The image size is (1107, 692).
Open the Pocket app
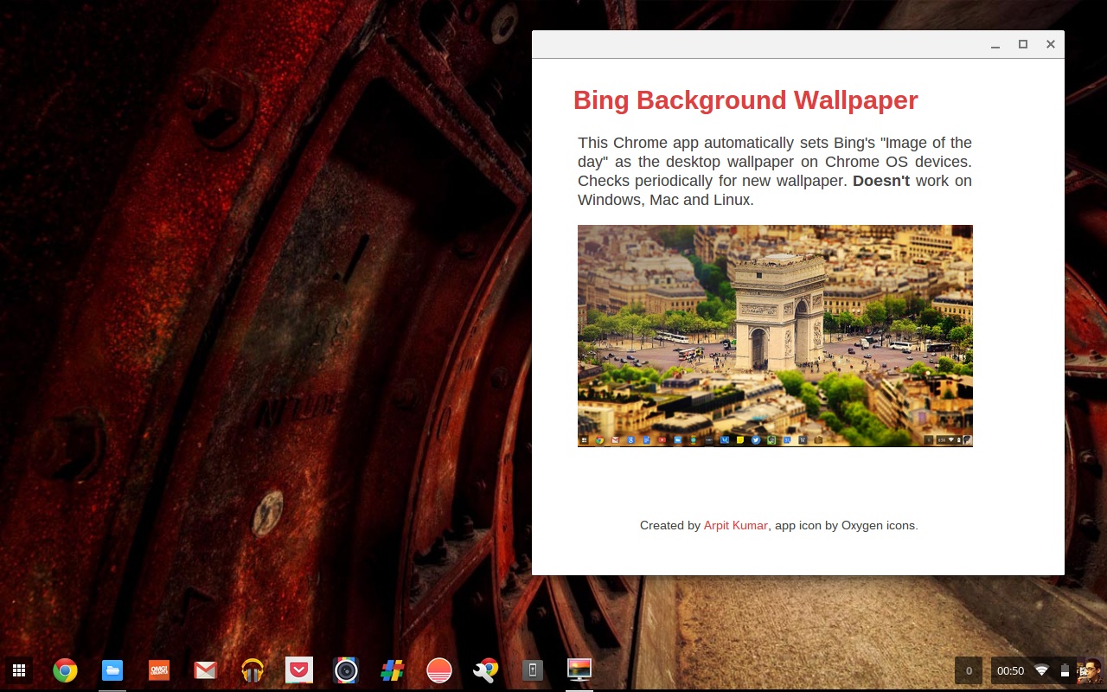[299, 670]
